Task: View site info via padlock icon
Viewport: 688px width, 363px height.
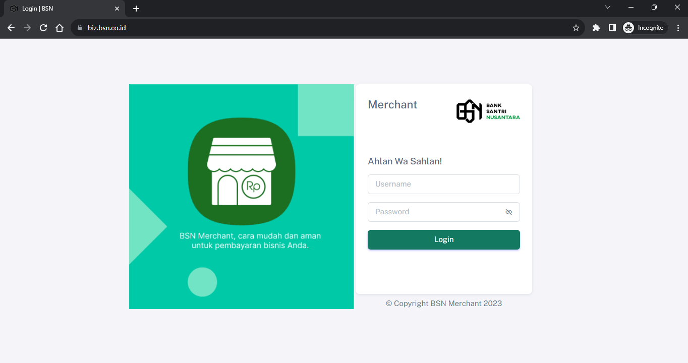Action: pyautogui.click(x=79, y=28)
